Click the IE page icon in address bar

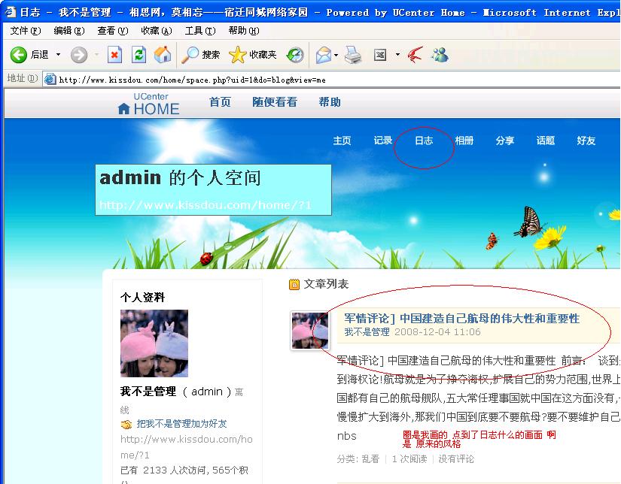pyautogui.click(x=50, y=80)
